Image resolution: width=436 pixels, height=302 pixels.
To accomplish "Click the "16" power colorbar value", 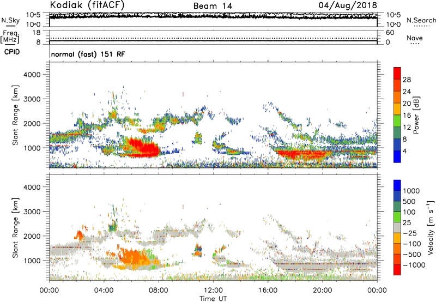I will (x=407, y=116).
